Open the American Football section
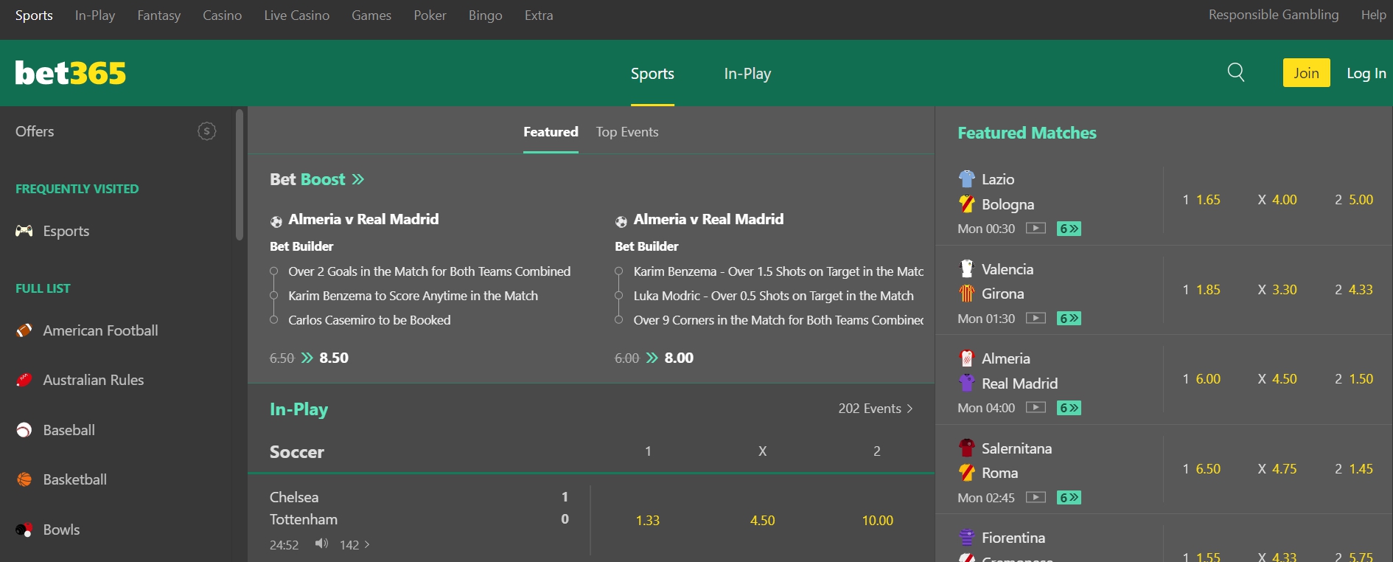The image size is (1393, 562). tap(100, 330)
